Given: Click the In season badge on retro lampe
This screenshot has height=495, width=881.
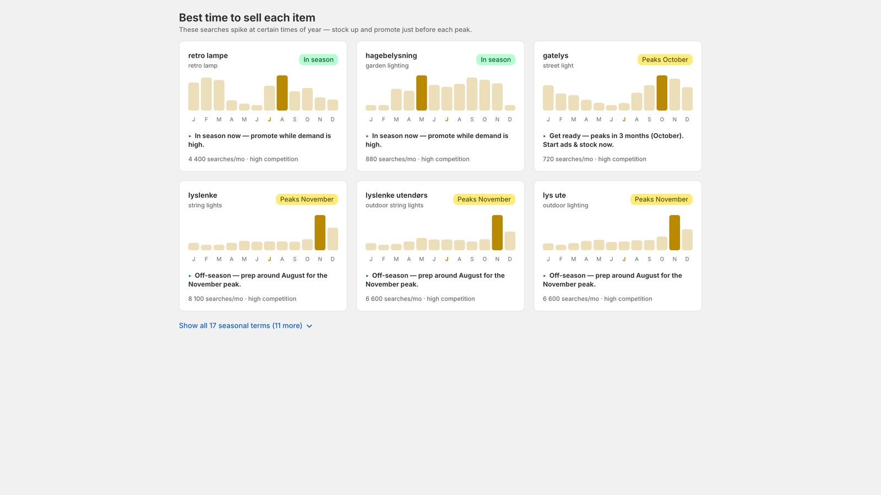Looking at the screenshot, I should click(318, 59).
